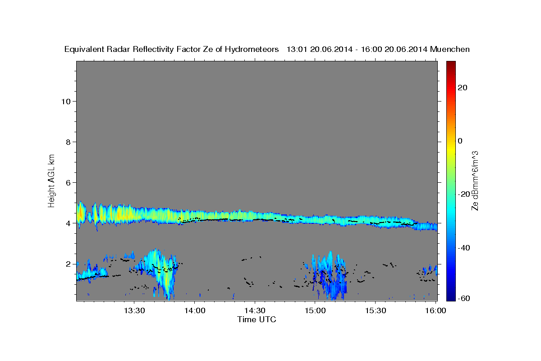The image size is (541, 361).
Task: Click the 'Time UTC' x-axis label
Action: pos(257,319)
